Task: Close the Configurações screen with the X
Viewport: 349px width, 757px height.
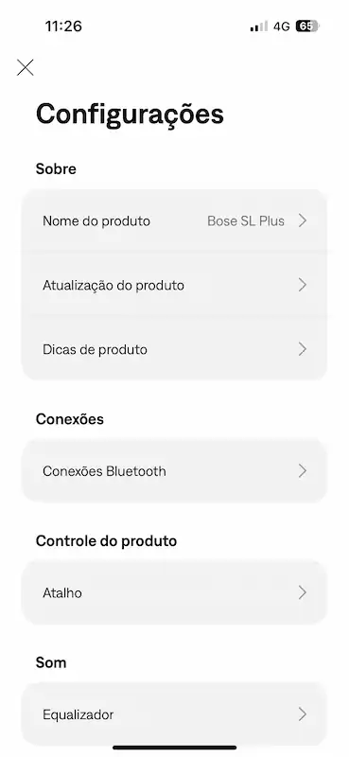Action: point(26,67)
